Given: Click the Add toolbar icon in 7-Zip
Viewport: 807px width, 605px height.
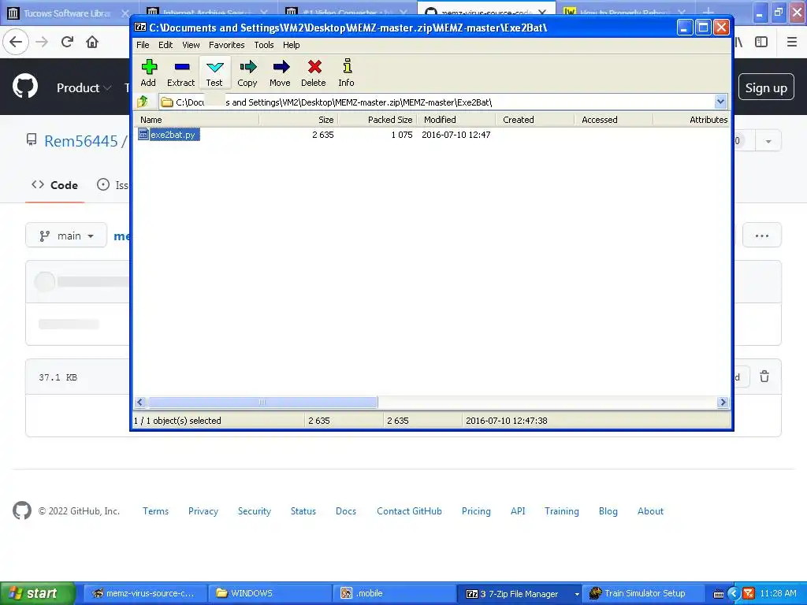Looking at the screenshot, I should tap(148, 72).
